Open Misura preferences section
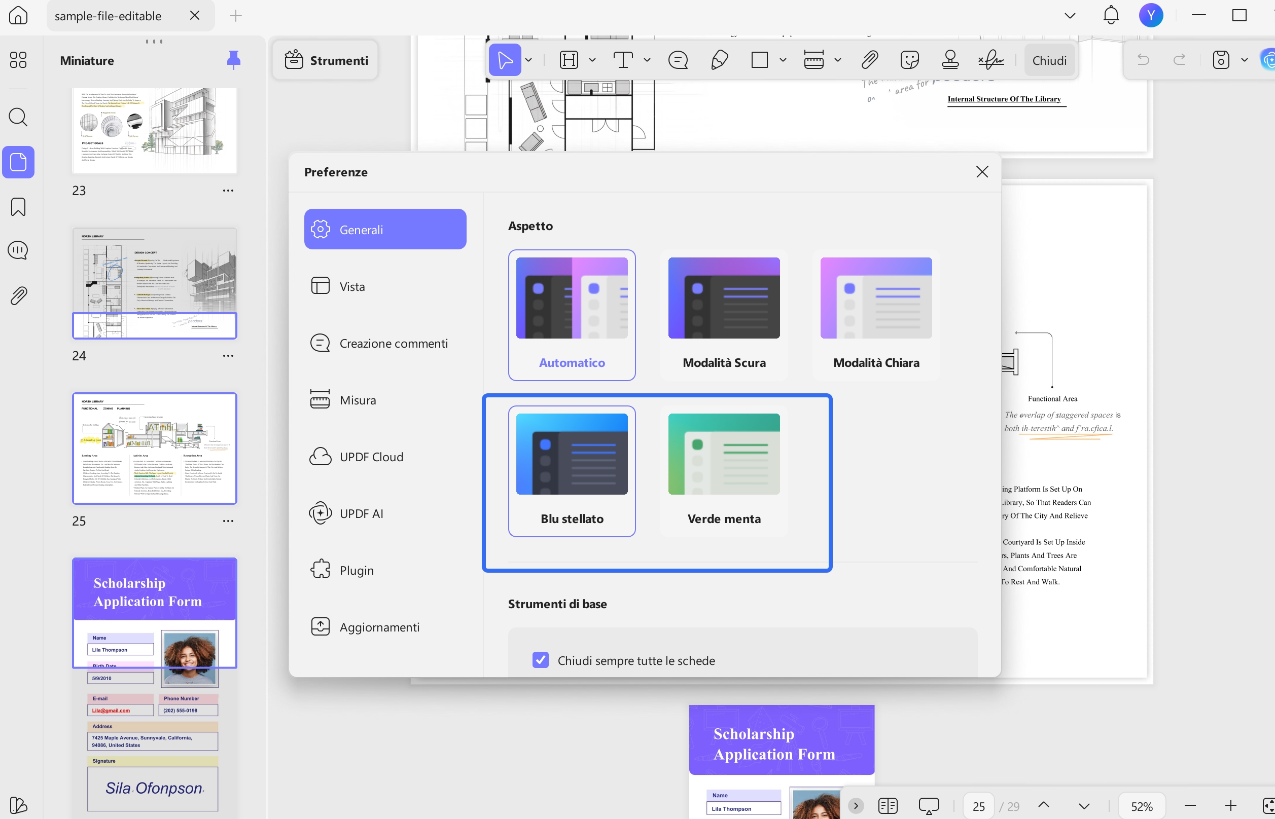Viewport: 1275px width, 819px height. [385, 400]
